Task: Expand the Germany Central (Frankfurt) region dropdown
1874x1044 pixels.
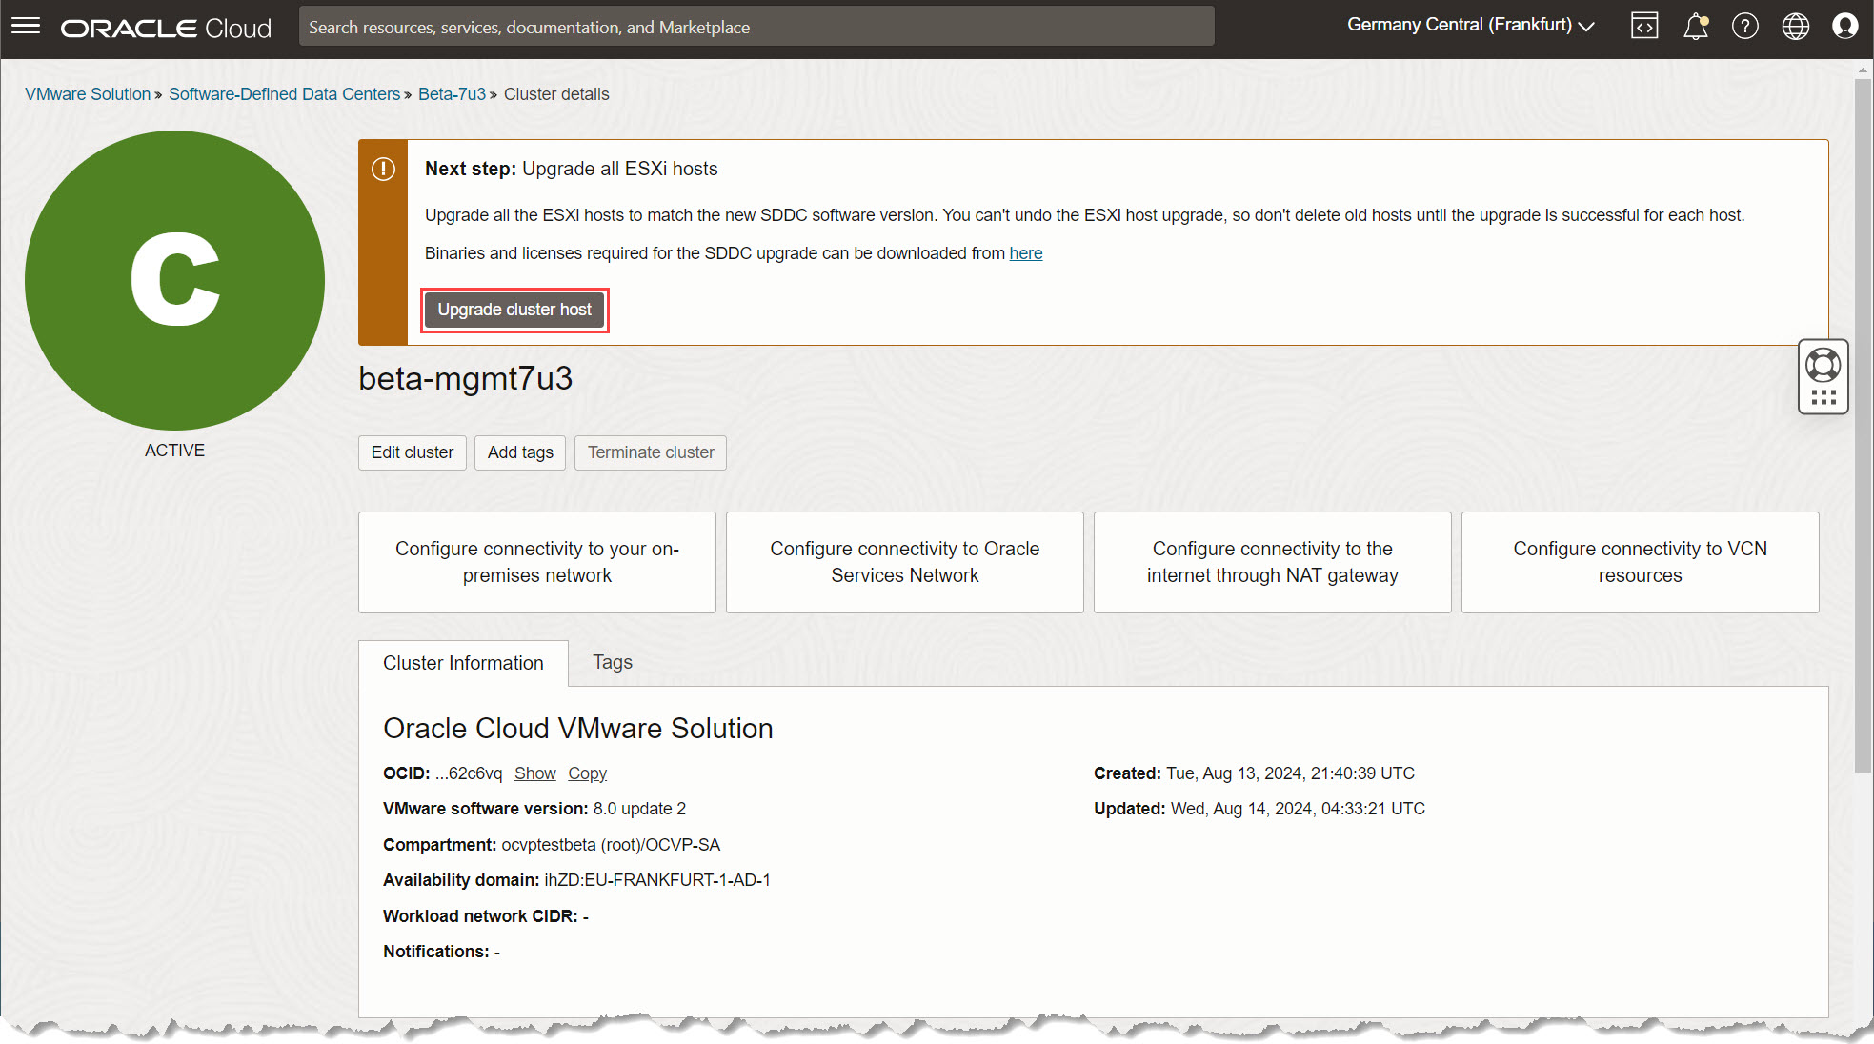Action: (1470, 26)
